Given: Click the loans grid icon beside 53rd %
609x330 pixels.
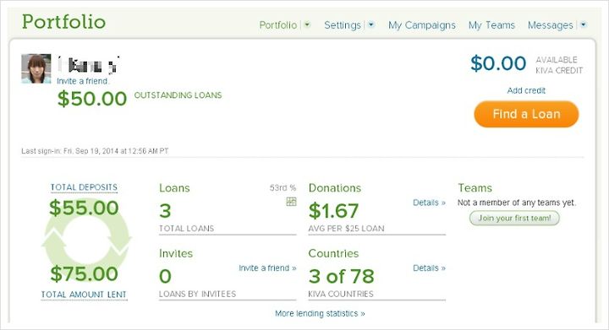Looking at the screenshot, I should [291, 202].
